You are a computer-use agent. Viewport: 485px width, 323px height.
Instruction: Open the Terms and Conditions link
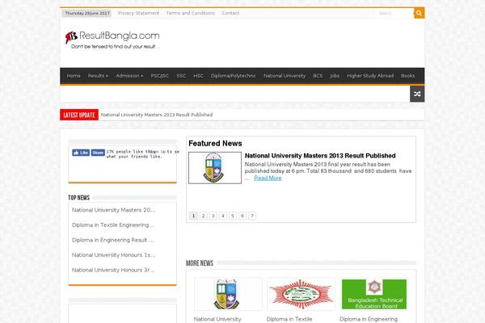tap(190, 13)
